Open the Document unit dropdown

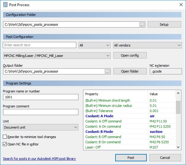point(41,127)
